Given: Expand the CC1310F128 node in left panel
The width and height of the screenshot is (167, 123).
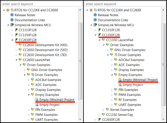Looking at the screenshot, I should [12, 30].
